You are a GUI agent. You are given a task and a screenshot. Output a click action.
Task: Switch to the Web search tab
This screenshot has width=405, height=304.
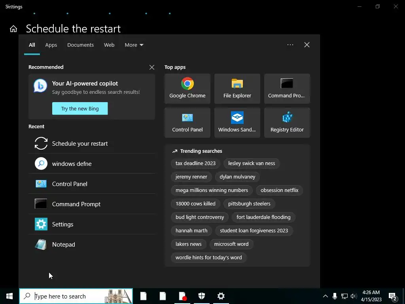point(109,45)
